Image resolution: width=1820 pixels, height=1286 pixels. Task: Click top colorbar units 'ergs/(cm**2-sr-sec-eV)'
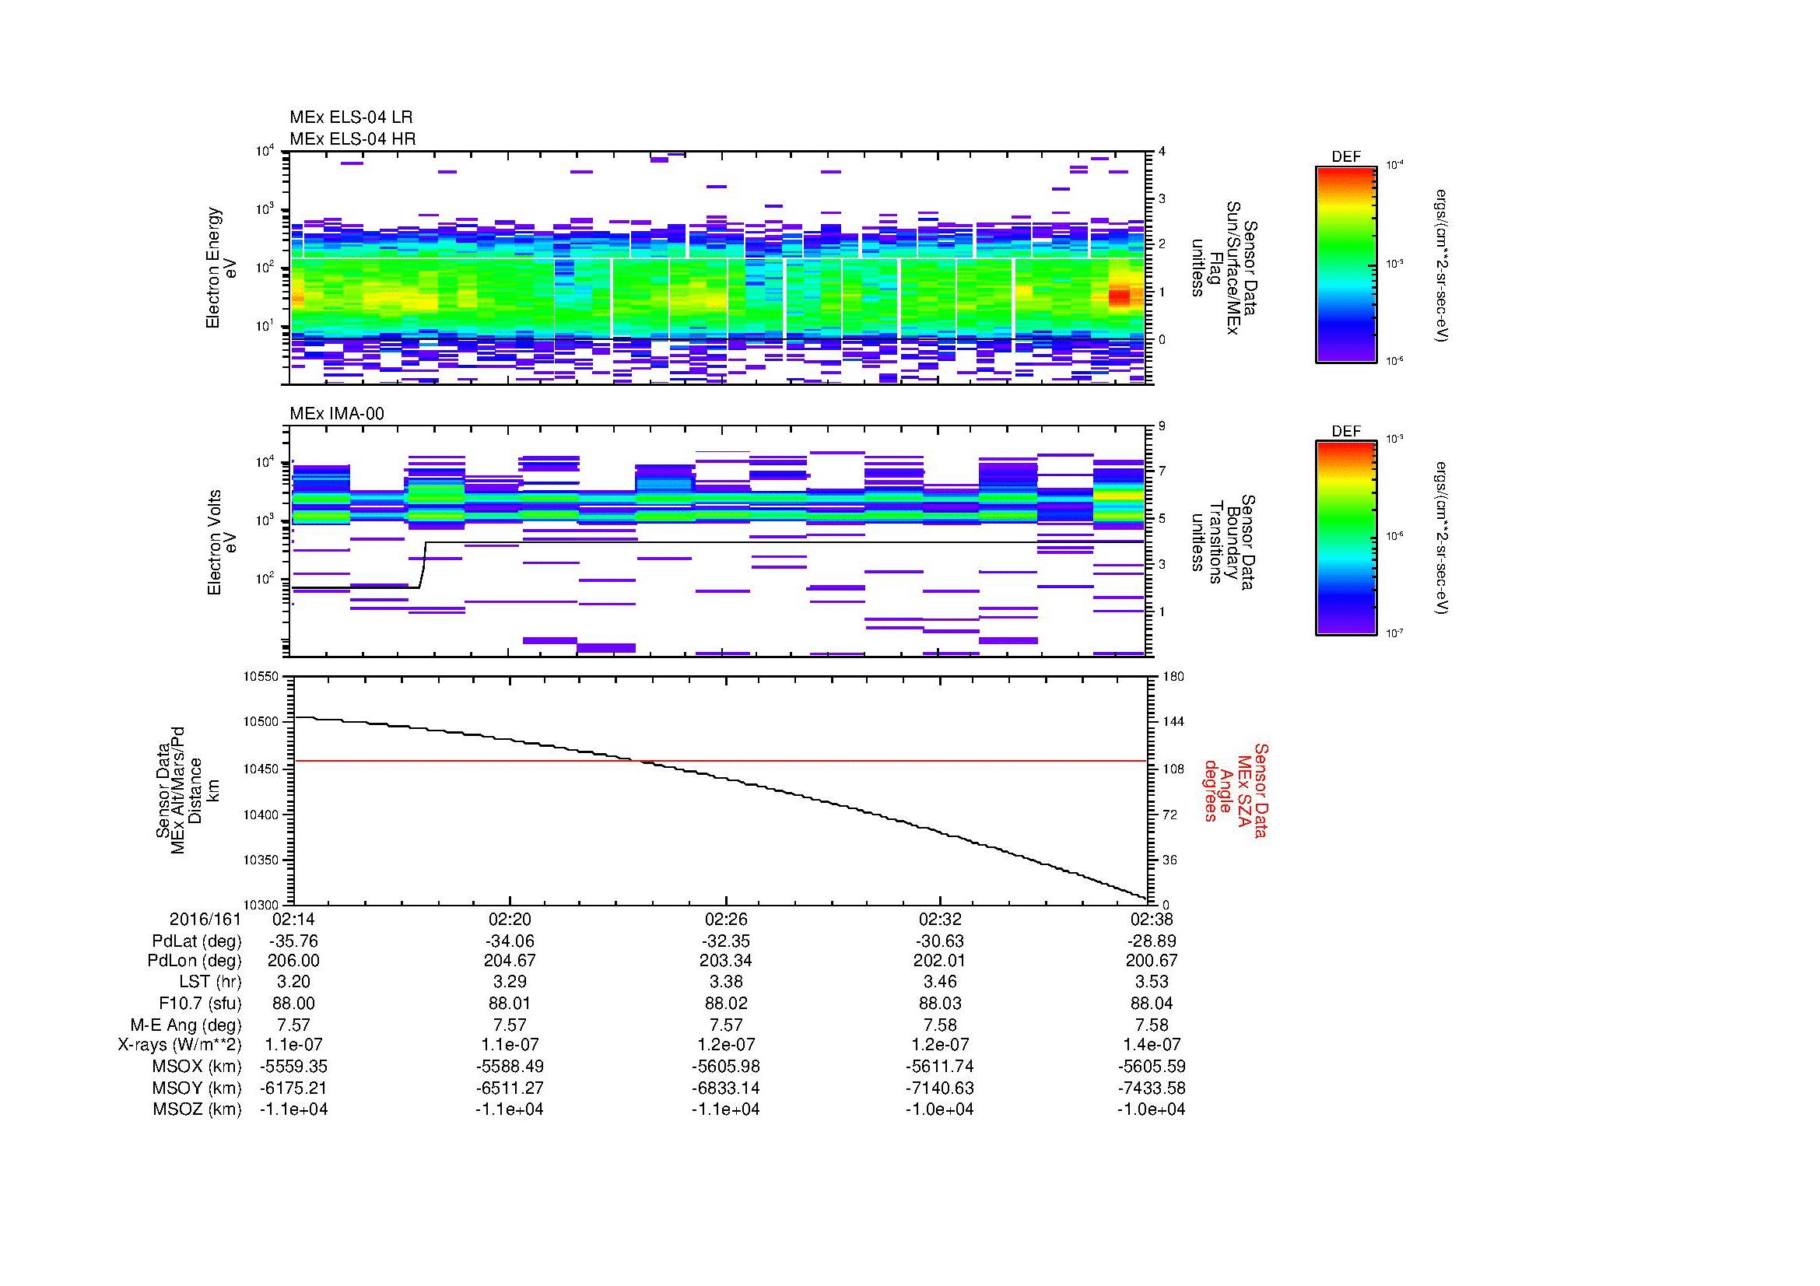1442,265
